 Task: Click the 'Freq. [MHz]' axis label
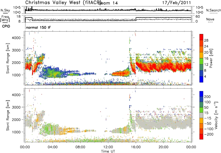pyautogui.click(x=5, y=19)
